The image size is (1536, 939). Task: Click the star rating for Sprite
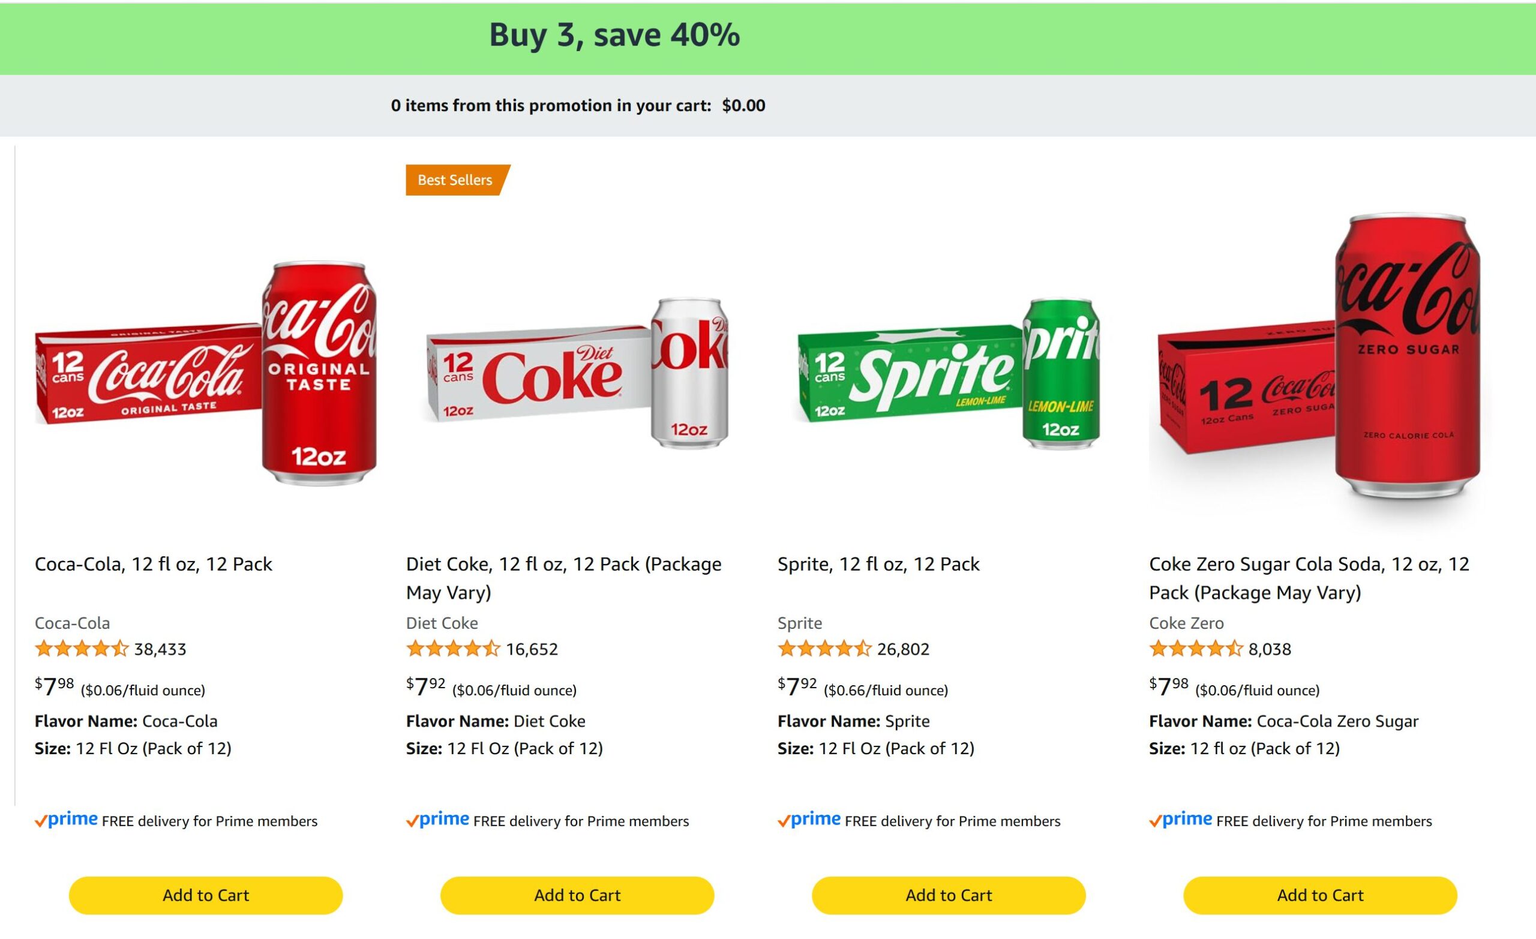click(824, 649)
